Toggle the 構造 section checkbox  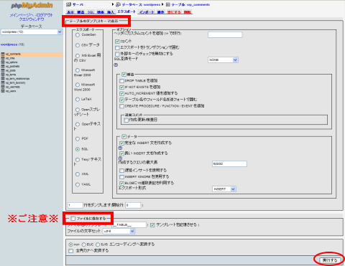pyautogui.click(x=124, y=75)
